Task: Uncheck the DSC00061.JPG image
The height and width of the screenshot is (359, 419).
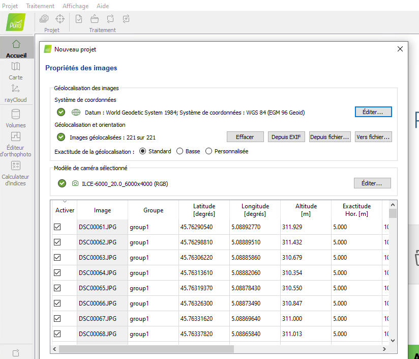Action: coord(57,227)
